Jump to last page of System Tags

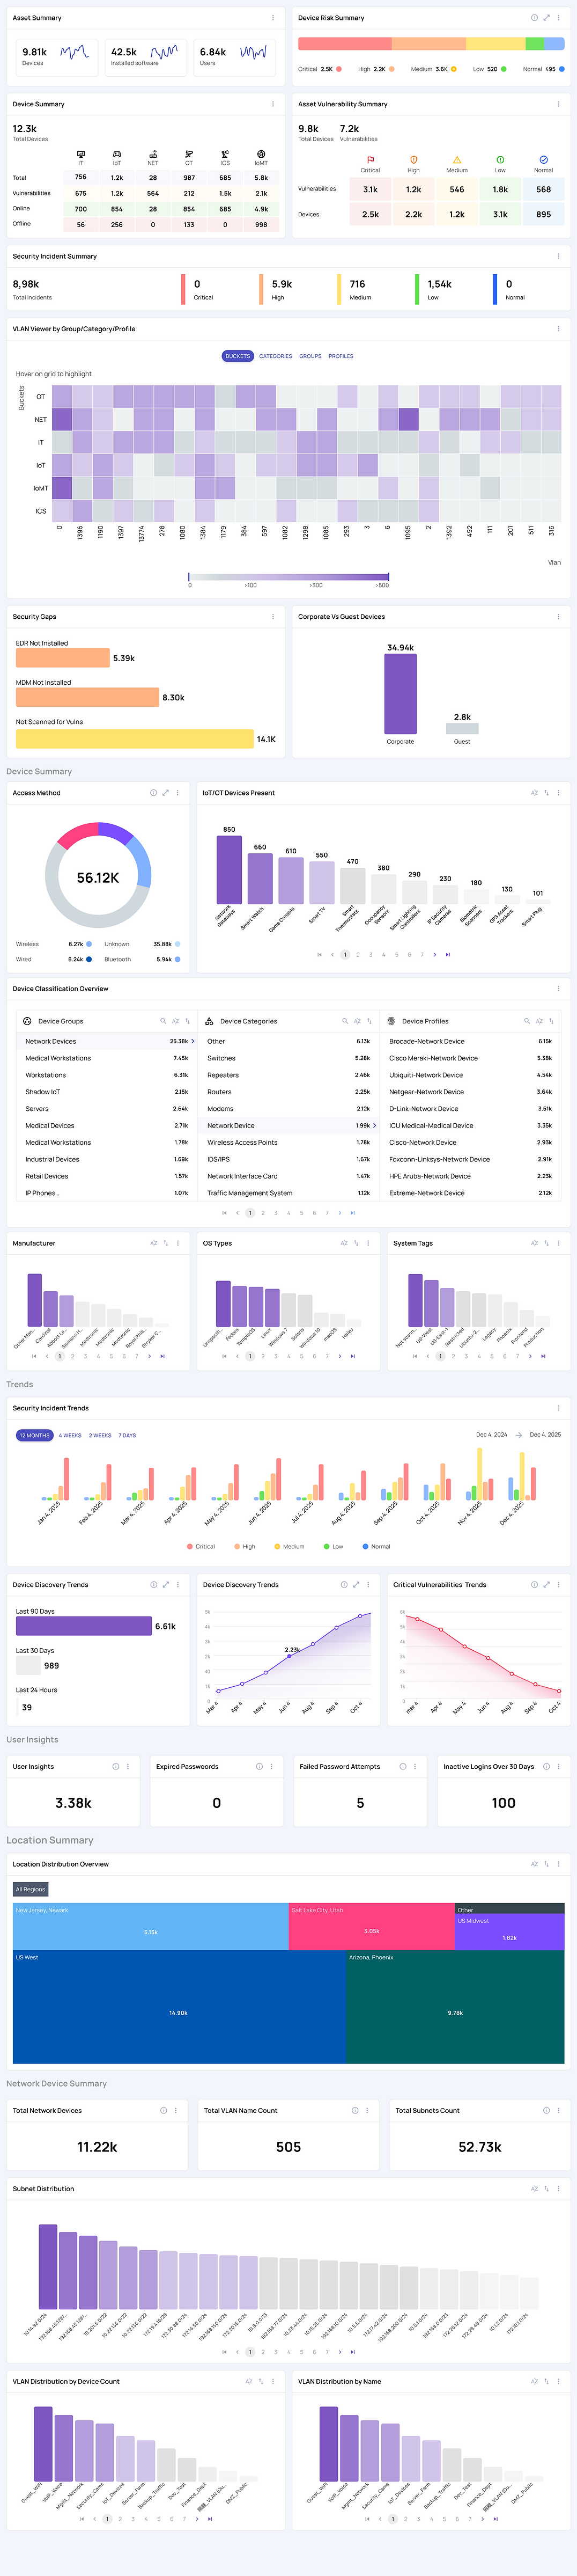(x=543, y=1357)
